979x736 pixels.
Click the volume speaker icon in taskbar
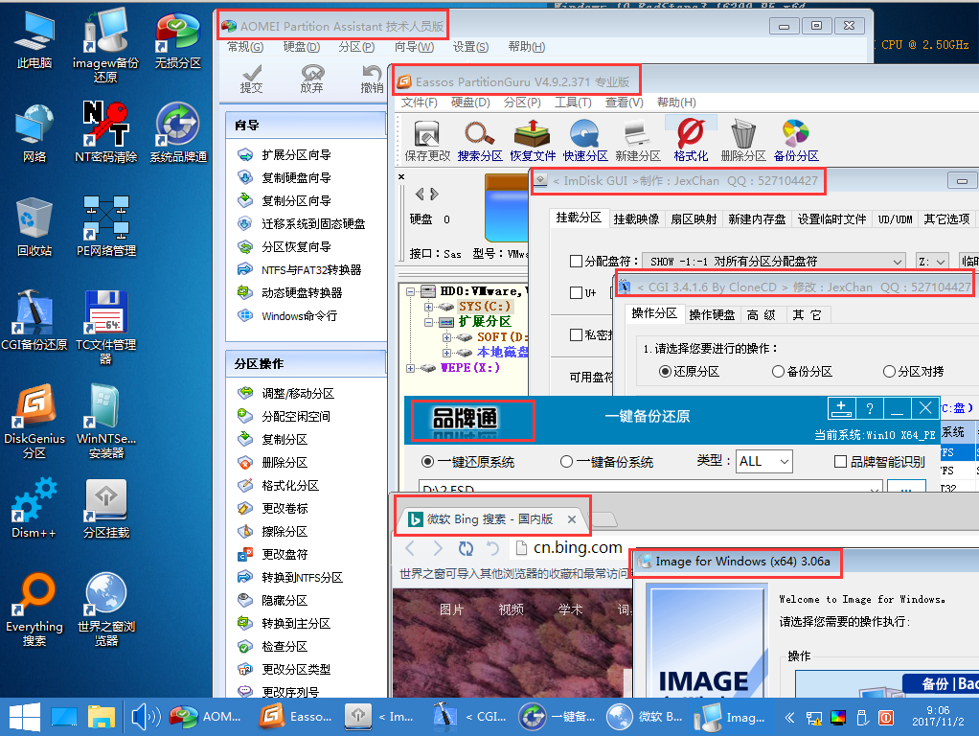(145, 717)
